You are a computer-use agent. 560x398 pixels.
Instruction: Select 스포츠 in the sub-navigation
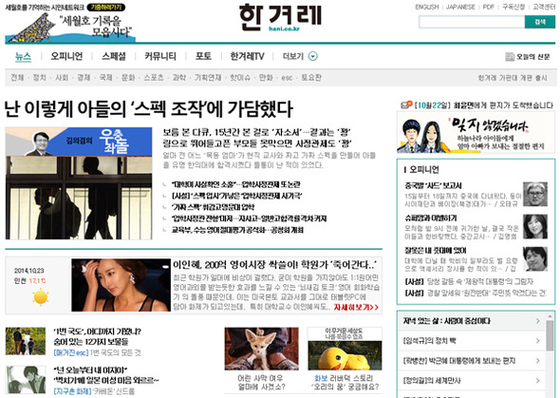point(154,78)
